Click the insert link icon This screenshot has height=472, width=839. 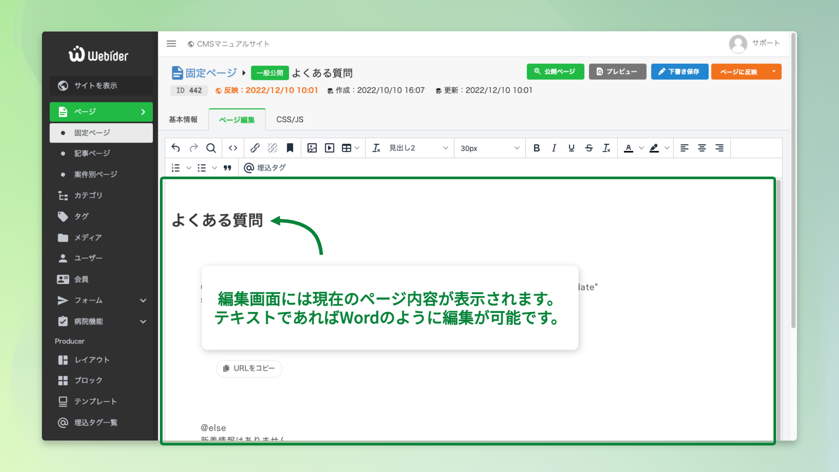255,148
